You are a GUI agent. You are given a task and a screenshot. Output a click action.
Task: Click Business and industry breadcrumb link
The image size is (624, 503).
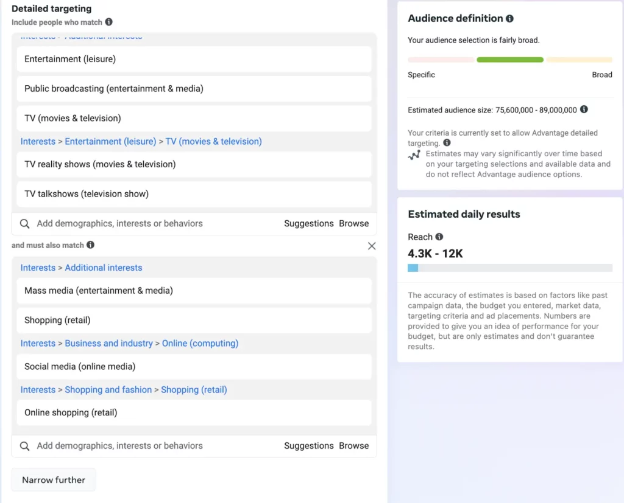[108, 343]
